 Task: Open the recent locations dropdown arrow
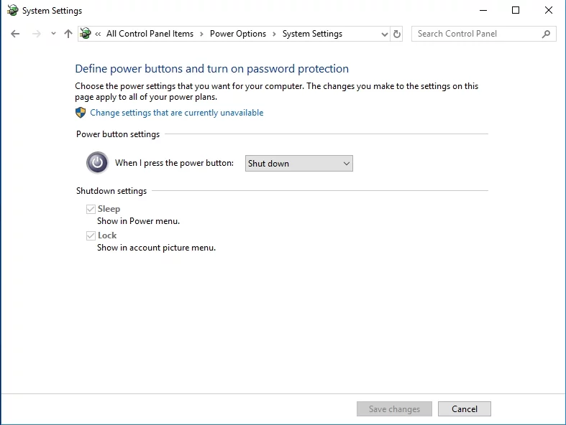click(x=53, y=34)
